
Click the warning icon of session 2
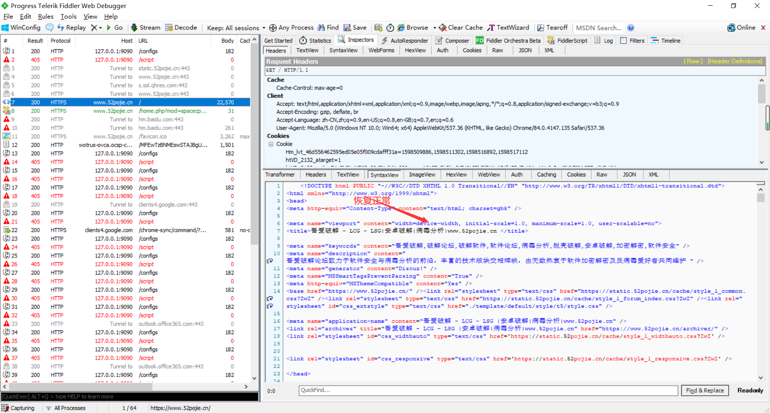6,60
